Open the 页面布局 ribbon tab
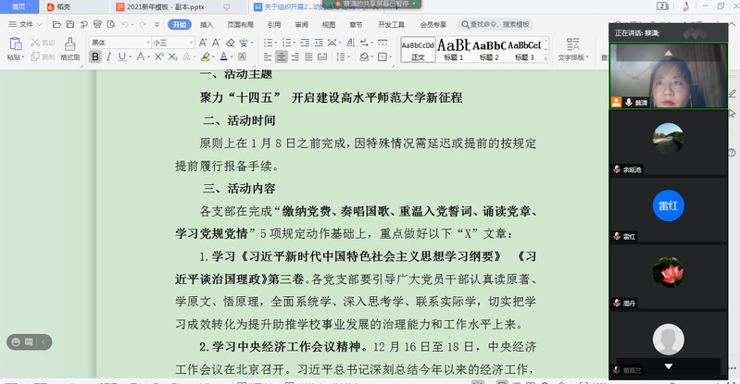Image resolution: width=740 pixels, height=384 pixels. pyautogui.click(x=241, y=25)
